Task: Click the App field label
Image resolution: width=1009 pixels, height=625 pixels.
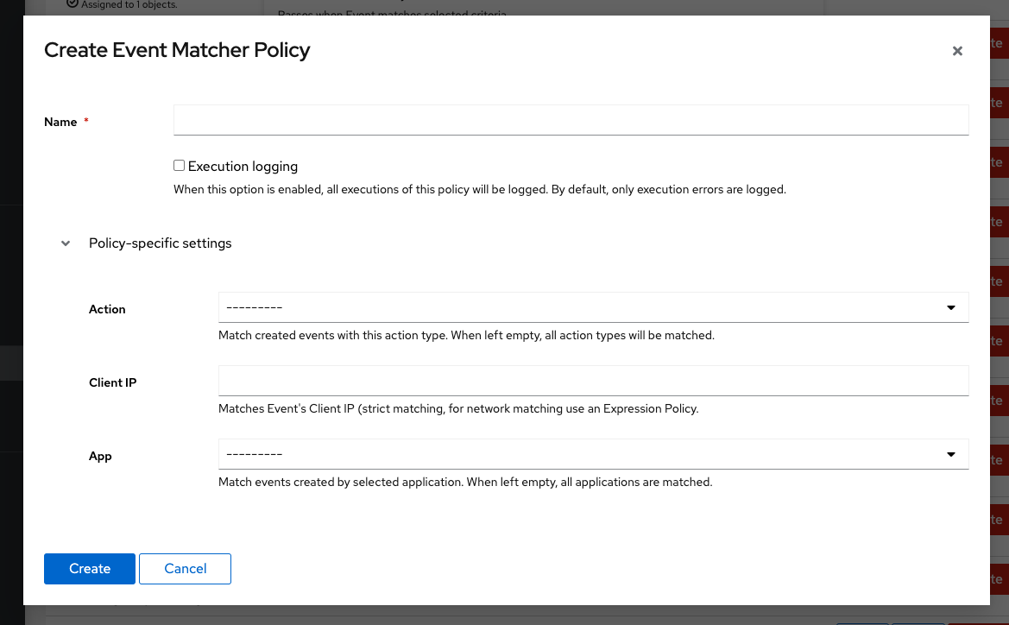Action: (100, 456)
